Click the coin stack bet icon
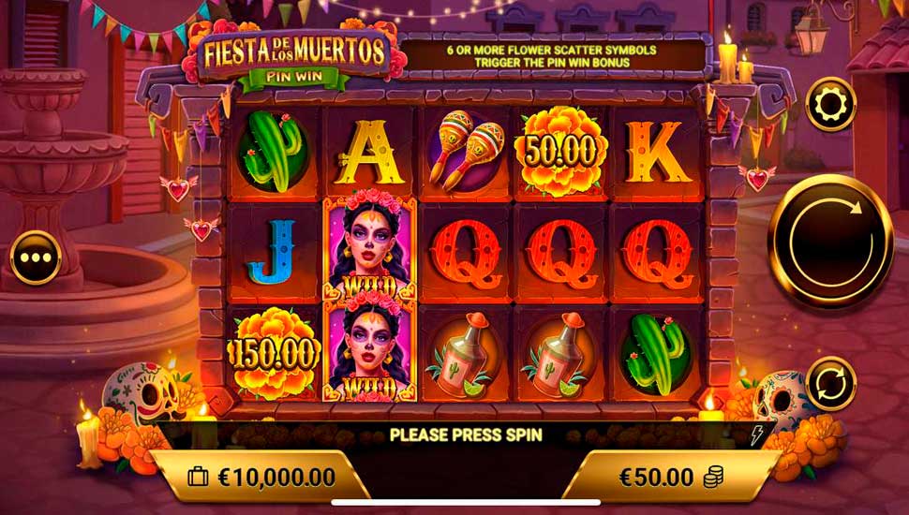 (x=712, y=478)
